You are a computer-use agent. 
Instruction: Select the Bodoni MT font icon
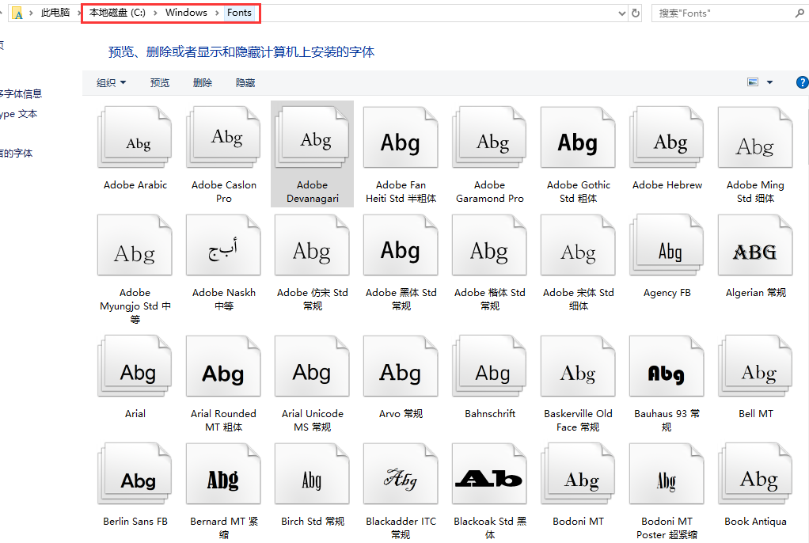click(x=579, y=474)
